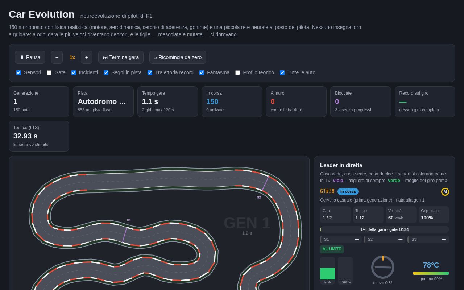The height and width of the screenshot is (290, 464).
Task: Click the steering wheel indicator
Action: tap(383, 267)
